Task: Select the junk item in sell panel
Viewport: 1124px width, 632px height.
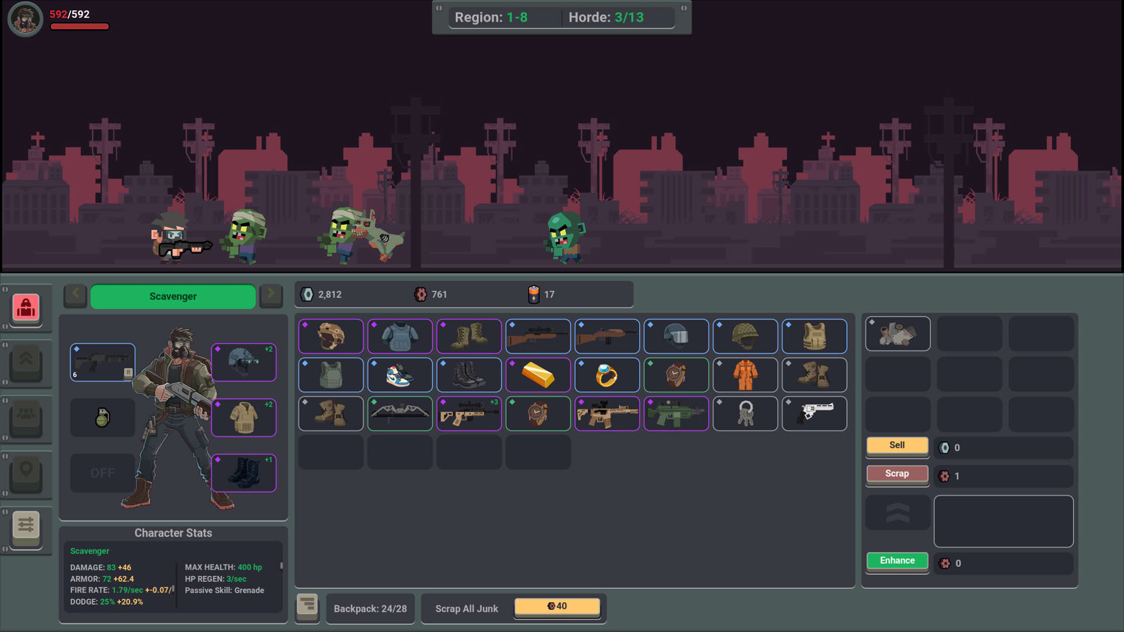Action: tap(897, 334)
